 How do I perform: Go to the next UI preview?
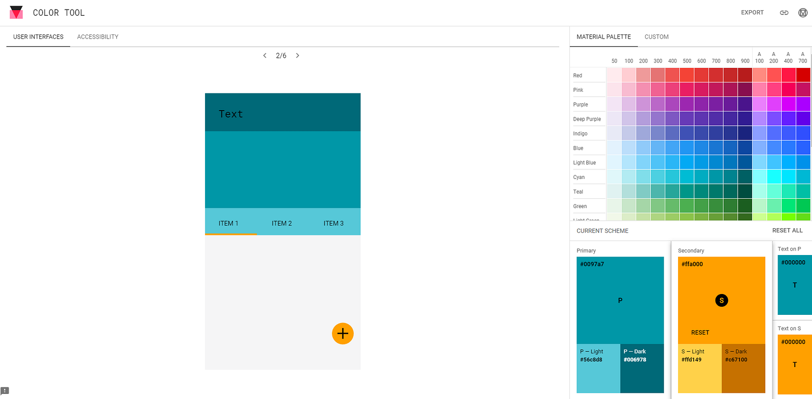[x=297, y=56]
